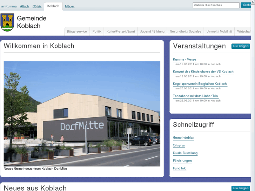This screenshot has width=255, height=191.
Task: Click the scrollbar up arrow
Action: 253,1
